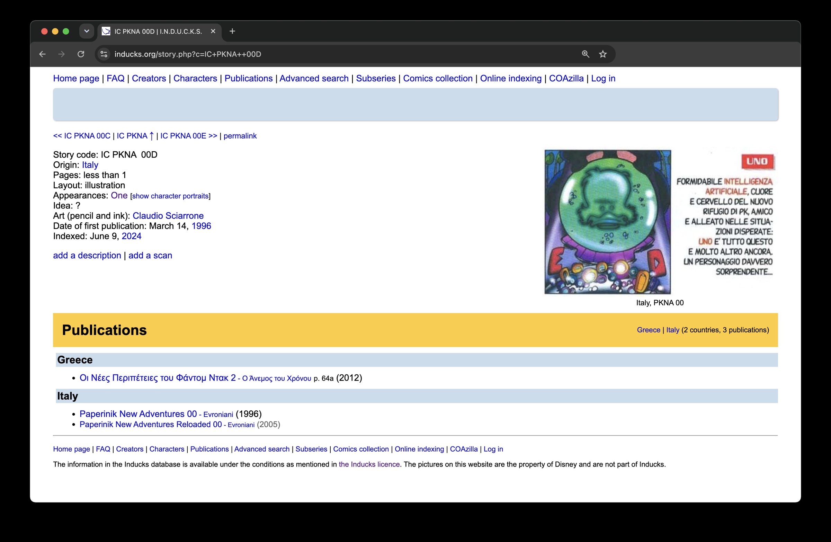Expand the tab search chevron dropdown
The width and height of the screenshot is (831, 542).
click(x=87, y=32)
